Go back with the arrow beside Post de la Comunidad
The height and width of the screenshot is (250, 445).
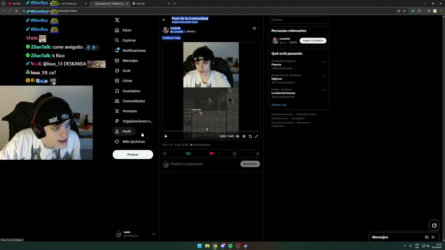164,20
